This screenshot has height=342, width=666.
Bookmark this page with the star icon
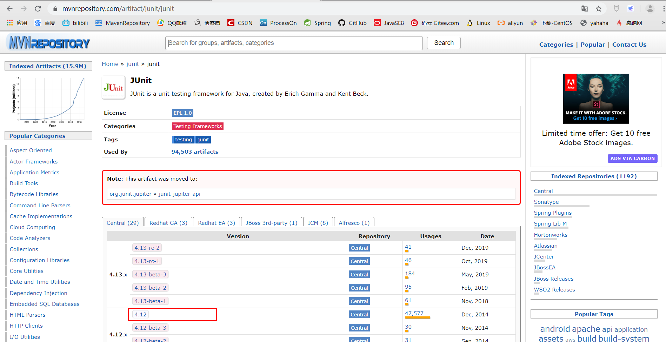tap(599, 9)
